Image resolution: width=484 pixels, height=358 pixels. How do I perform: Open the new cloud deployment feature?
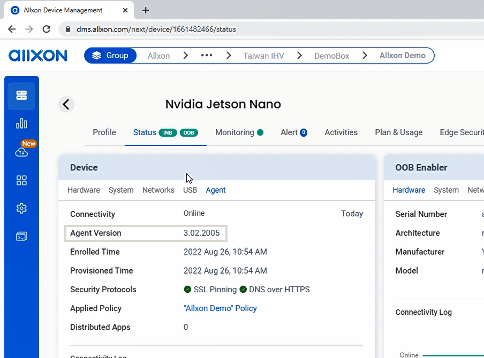(21, 152)
